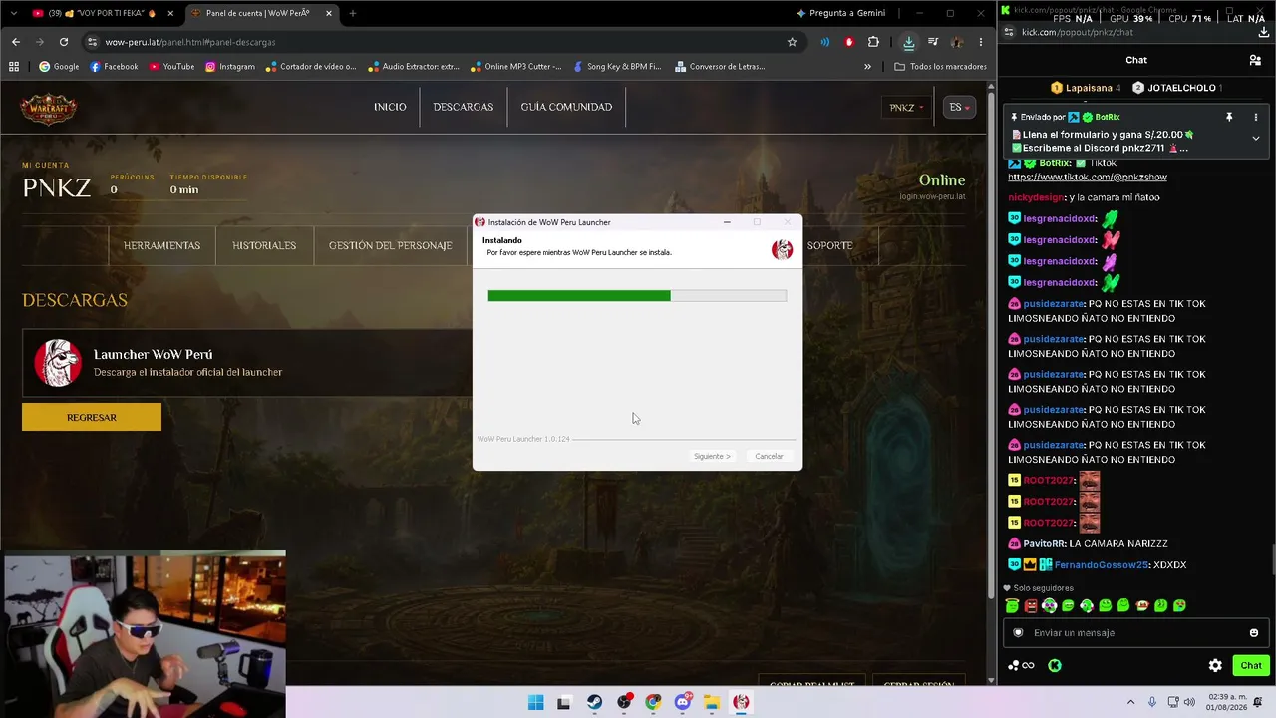Open Discord from the taskbar
This screenshot has width=1276, height=718.
[683, 702]
